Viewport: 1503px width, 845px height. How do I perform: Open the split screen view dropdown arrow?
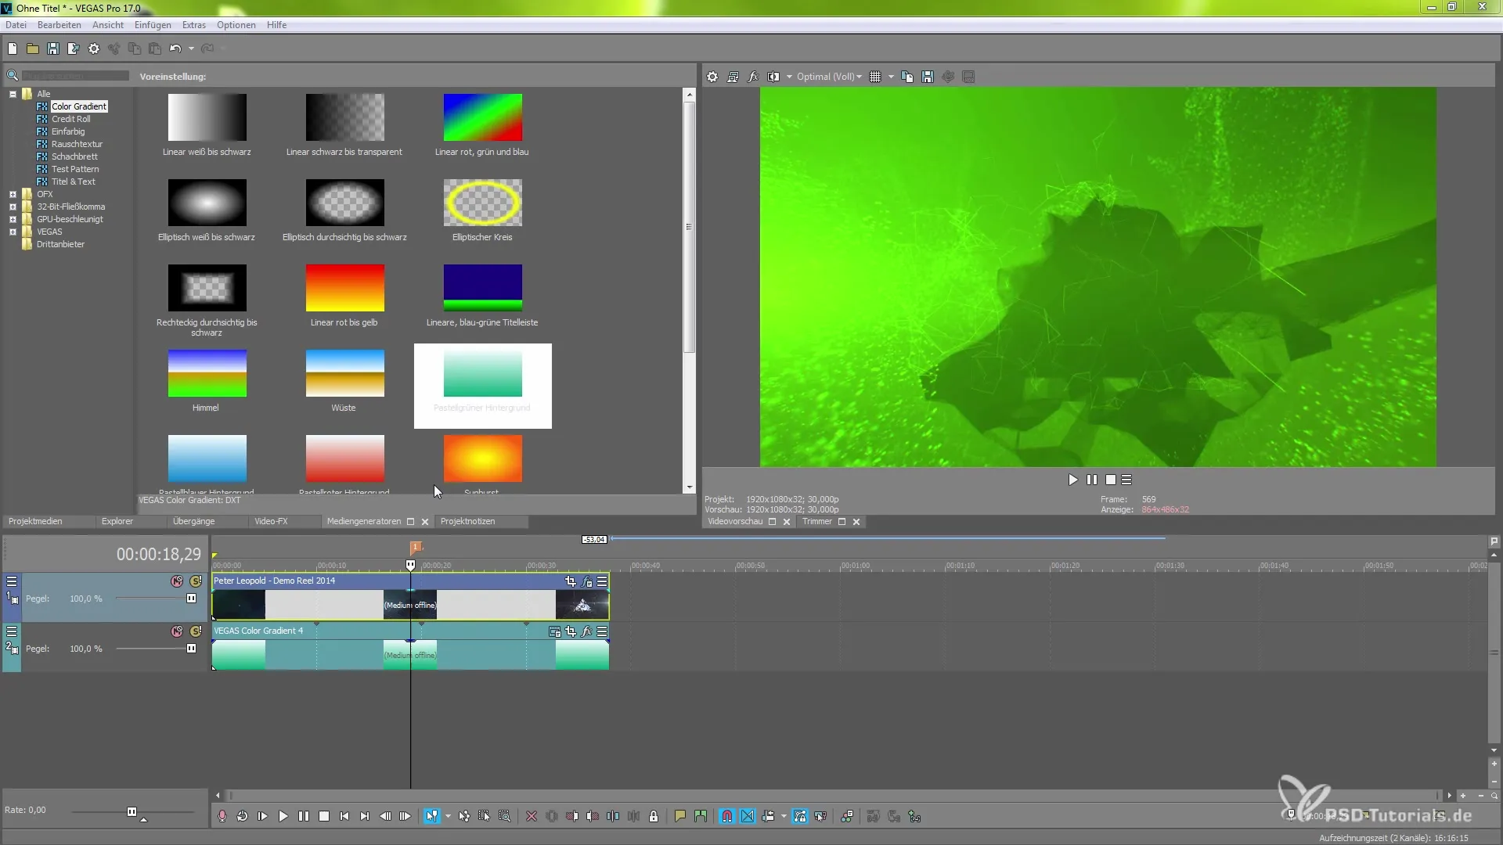pos(789,77)
